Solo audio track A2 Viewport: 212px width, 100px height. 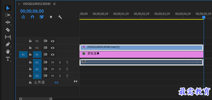coord(60,69)
